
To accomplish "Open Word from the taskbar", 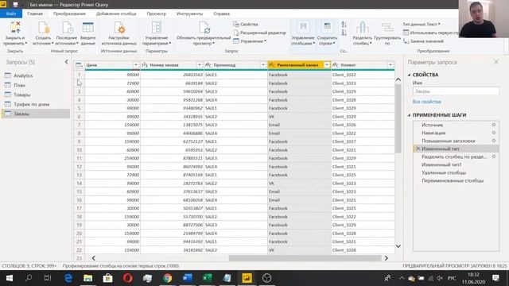I will (x=188, y=278).
